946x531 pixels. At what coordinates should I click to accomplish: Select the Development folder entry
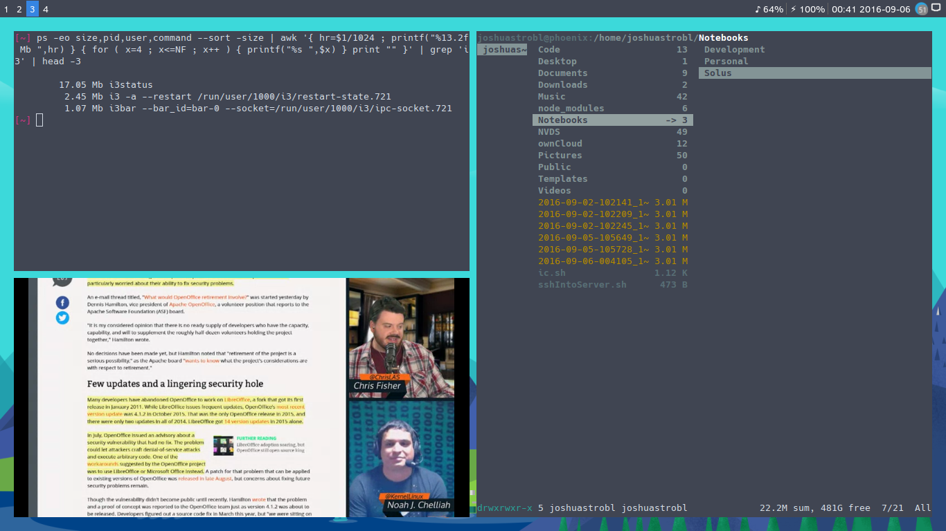(734, 50)
